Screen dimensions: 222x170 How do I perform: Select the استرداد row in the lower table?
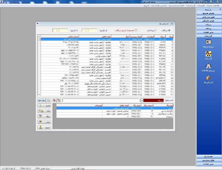[x=115, y=117]
